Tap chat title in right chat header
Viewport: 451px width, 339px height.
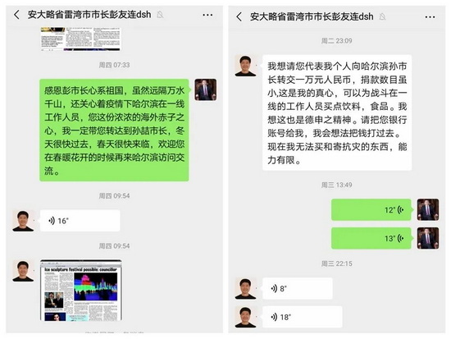tap(312, 16)
